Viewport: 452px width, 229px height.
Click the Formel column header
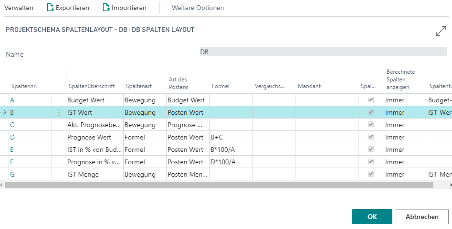click(221, 86)
